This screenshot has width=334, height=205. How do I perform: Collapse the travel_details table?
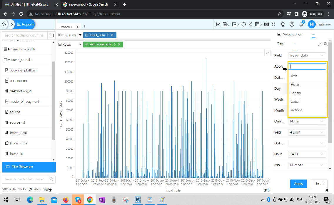click(x=9, y=60)
